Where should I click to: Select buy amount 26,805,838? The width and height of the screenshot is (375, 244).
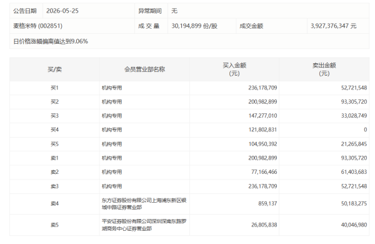264,225
